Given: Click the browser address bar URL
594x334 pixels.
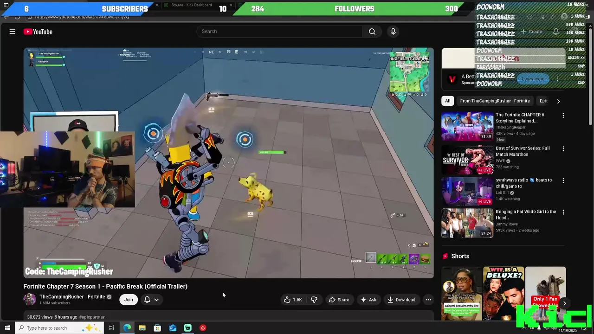Looking at the screenshot, I should click(83, 17).
